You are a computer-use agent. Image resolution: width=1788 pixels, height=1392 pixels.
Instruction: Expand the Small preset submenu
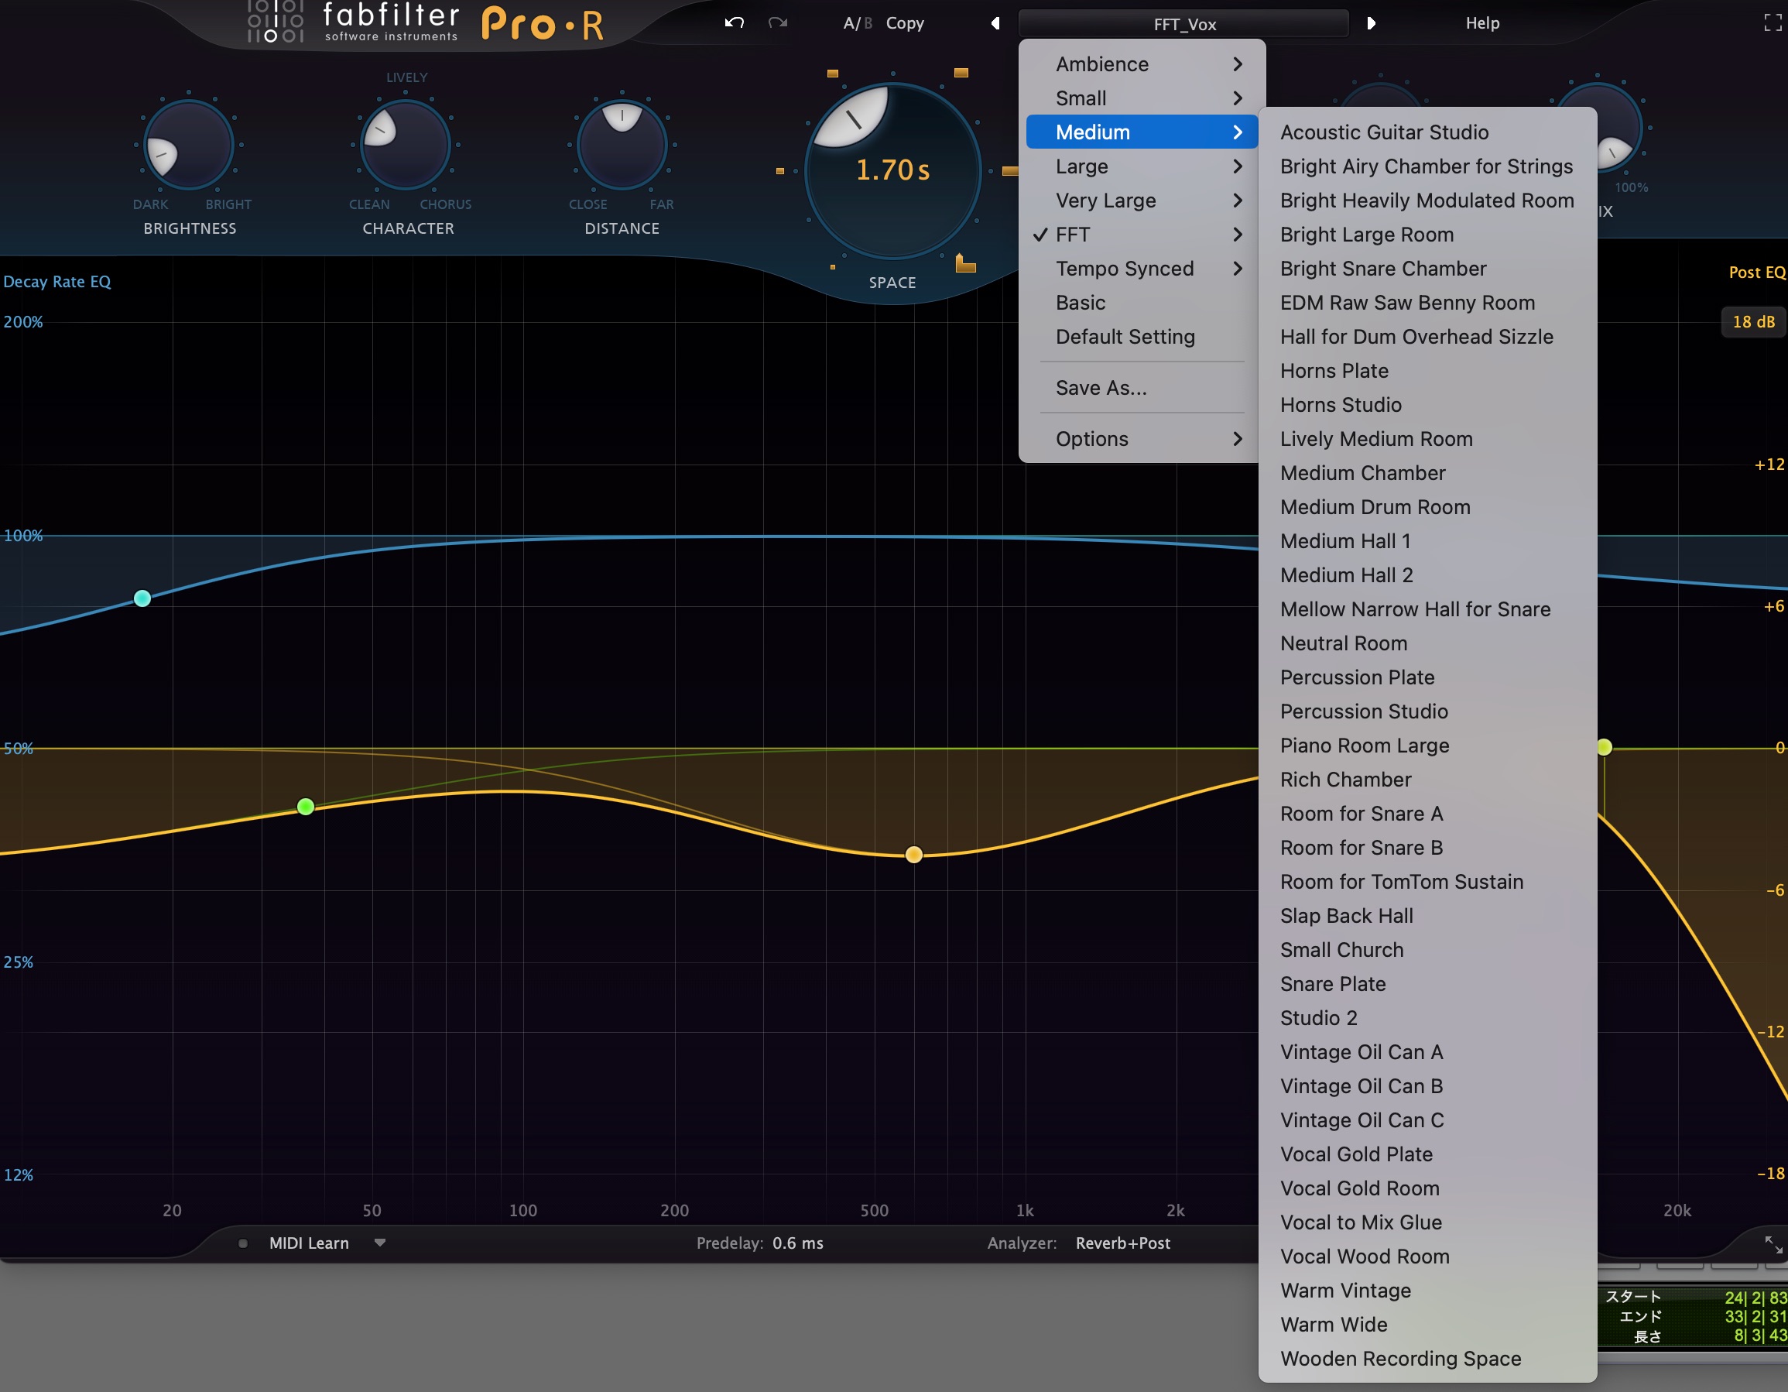[x=1142, y=98]
